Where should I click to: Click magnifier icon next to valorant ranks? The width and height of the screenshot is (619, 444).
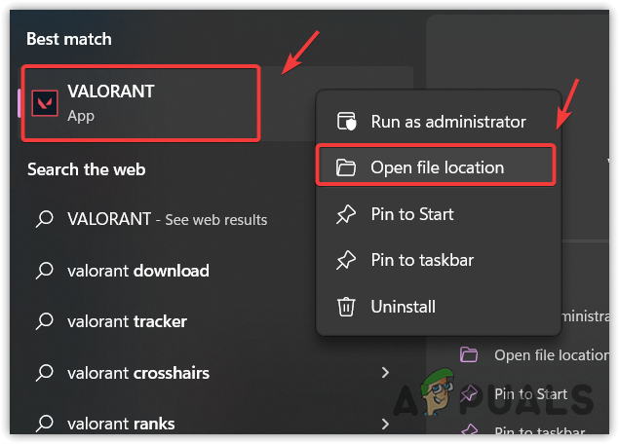[x=45, y=424]
